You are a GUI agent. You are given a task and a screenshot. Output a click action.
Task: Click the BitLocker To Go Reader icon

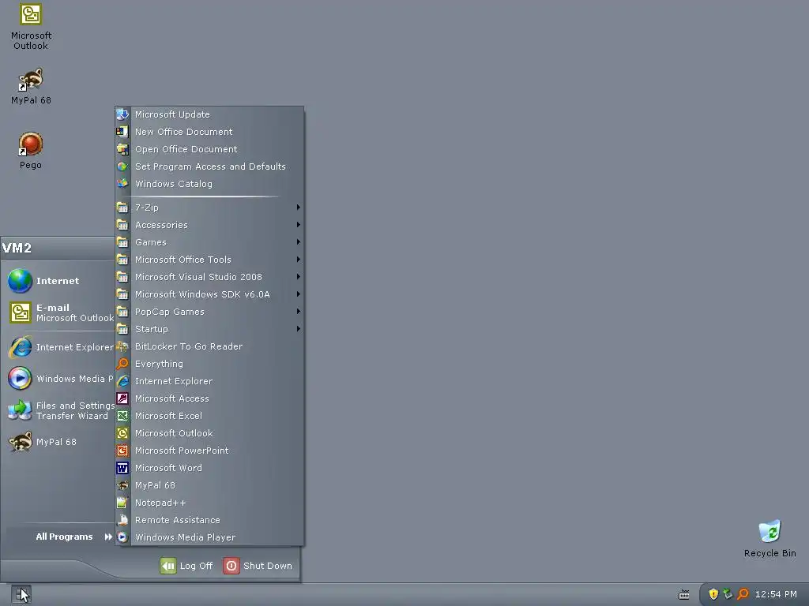(x=122, y=346)
